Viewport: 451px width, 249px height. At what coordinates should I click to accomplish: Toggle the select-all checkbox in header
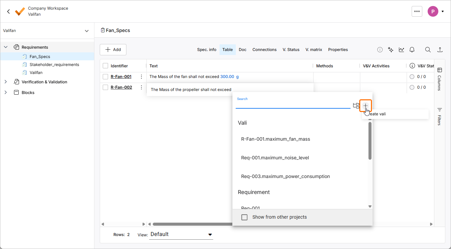coord(105,66)
